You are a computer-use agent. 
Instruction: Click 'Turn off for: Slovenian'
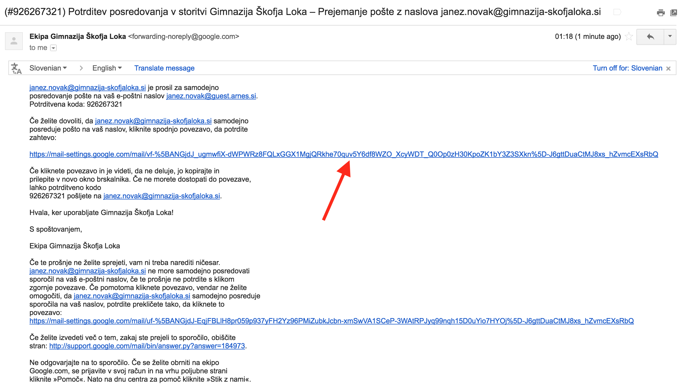point(627,68)
